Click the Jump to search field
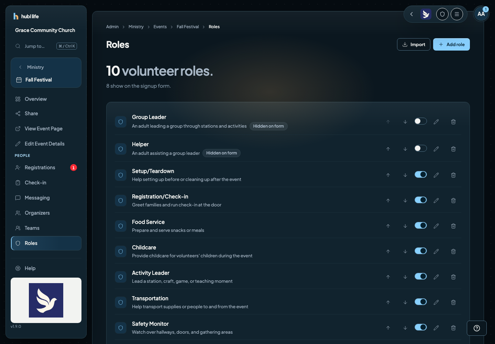The width and height of the screenshot is (495, 344). pyautogui.click(x=46, y=46)
